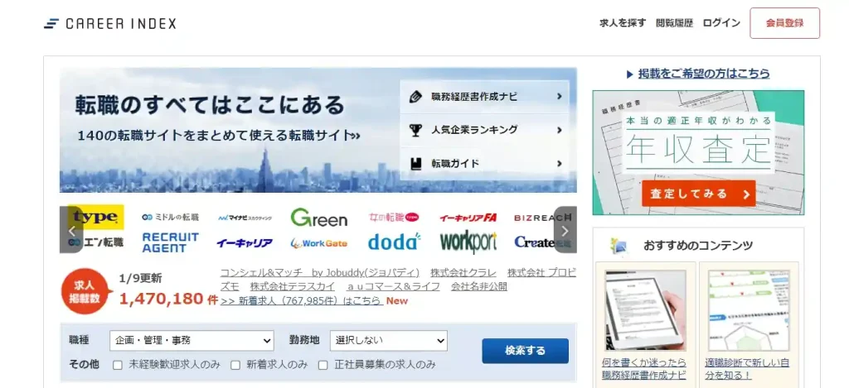Click next arrow on logo carousel
This screenshot has width=849, height=388.
click(x=565, y=230)
